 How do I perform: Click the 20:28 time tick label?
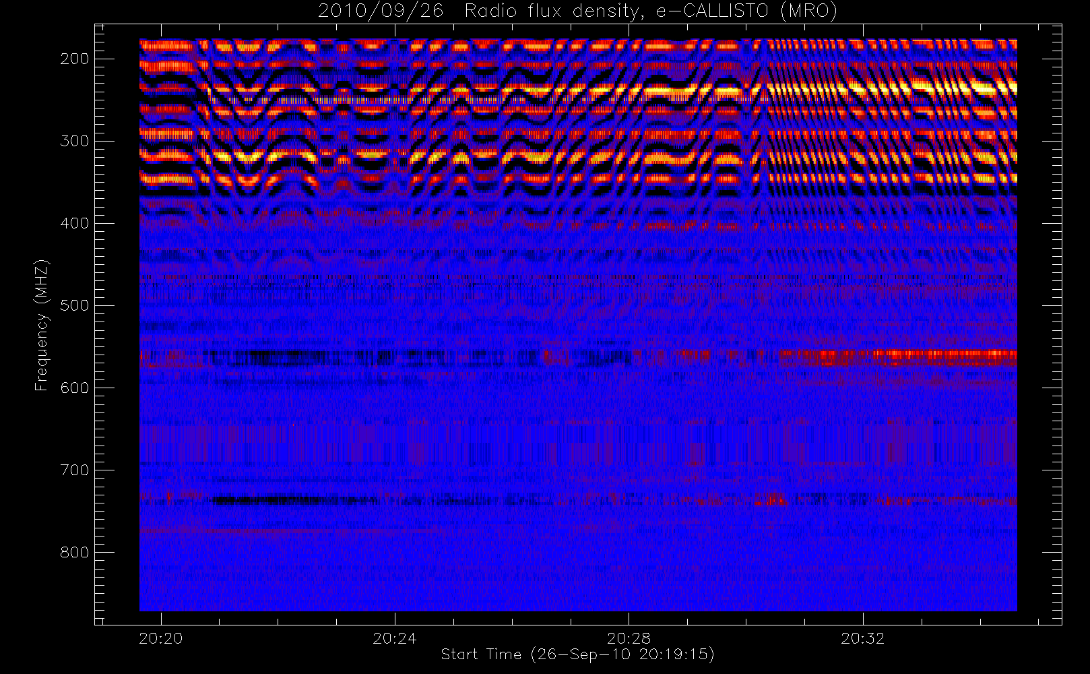click(629, 638)
